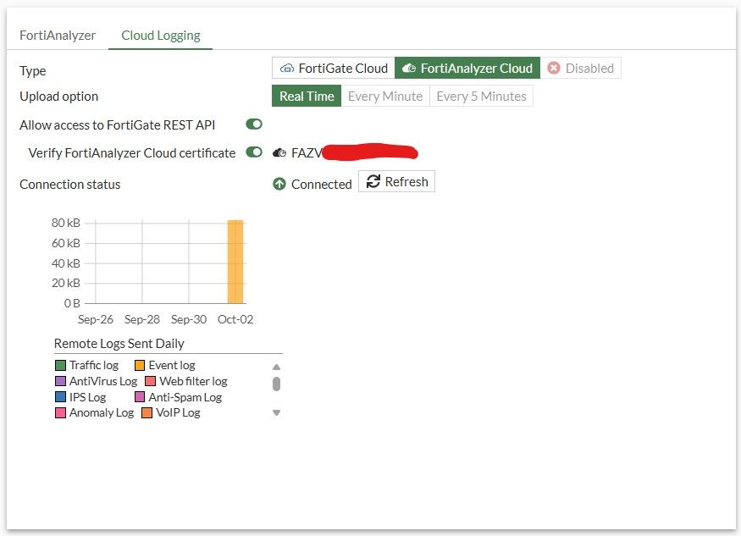This screenshot has width=741, height=536.
Task: Click the Type field label
Action: (x=33, y=71)
